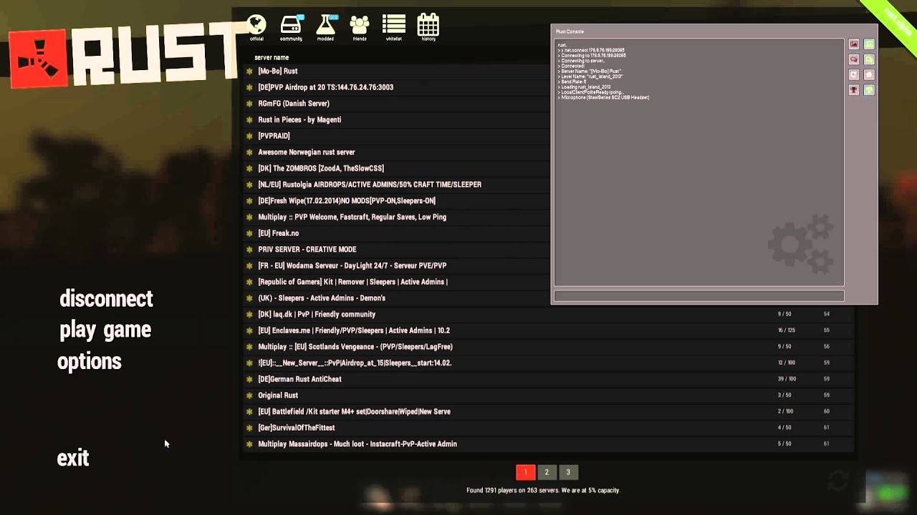Screen dimensions: 917x515
Task: Select [DE]PVP Airdrop at 20 server name
Action: pos(325,87)
